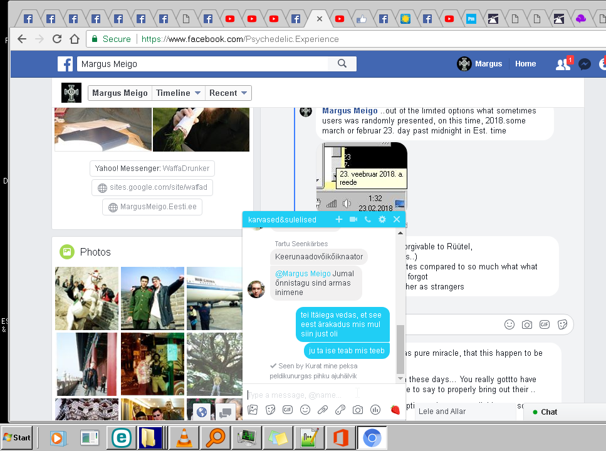Click Home in Facebook top bar
The width and height of the screenshot is (606, 451).
pyautogui.click(x=525, y=64)
